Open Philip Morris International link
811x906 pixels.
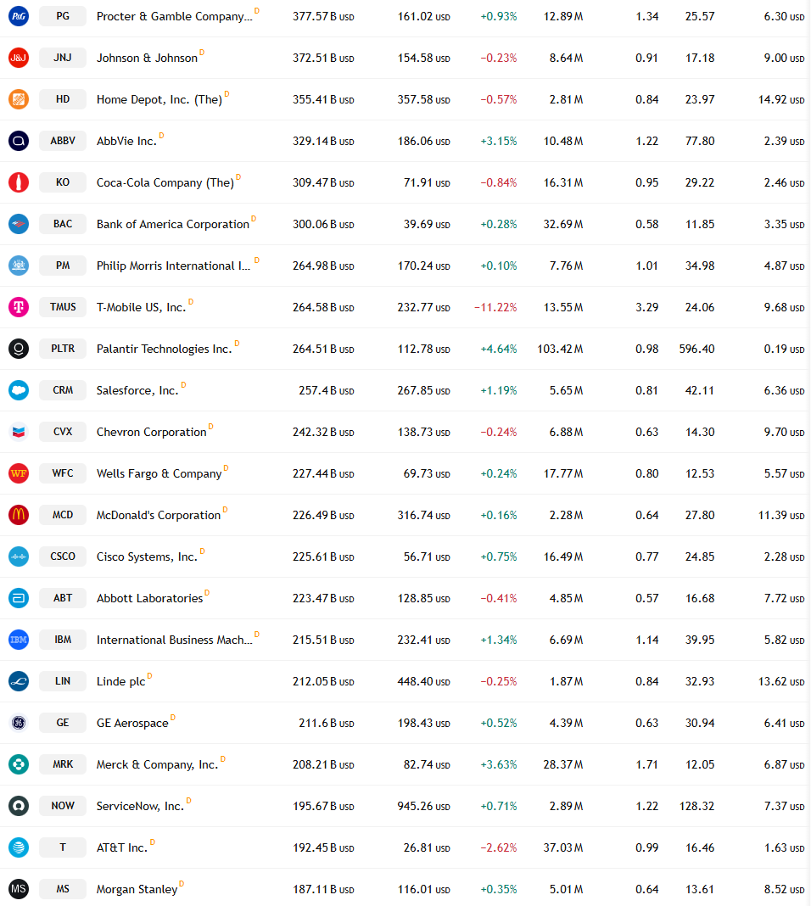[x=173, y=266]
